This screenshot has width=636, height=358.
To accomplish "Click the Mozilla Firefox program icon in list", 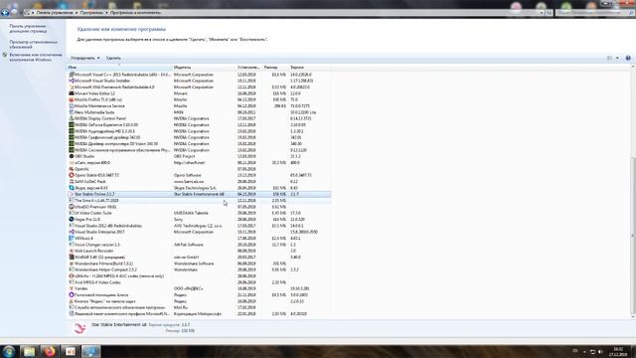I will click(x=72, y=99).
